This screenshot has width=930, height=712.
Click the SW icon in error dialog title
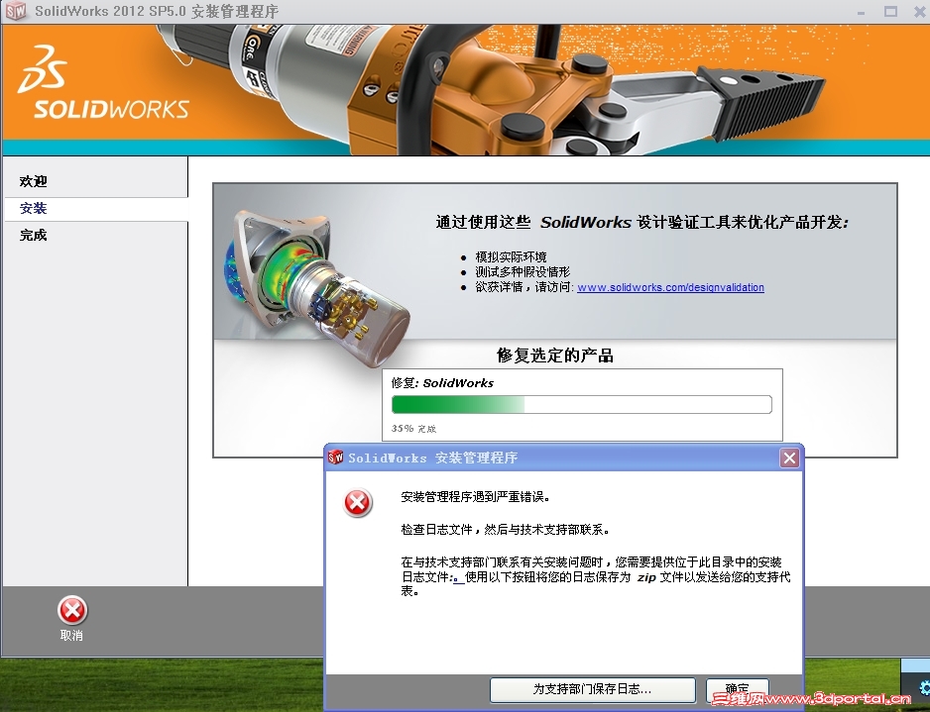(x=336, y=457)
